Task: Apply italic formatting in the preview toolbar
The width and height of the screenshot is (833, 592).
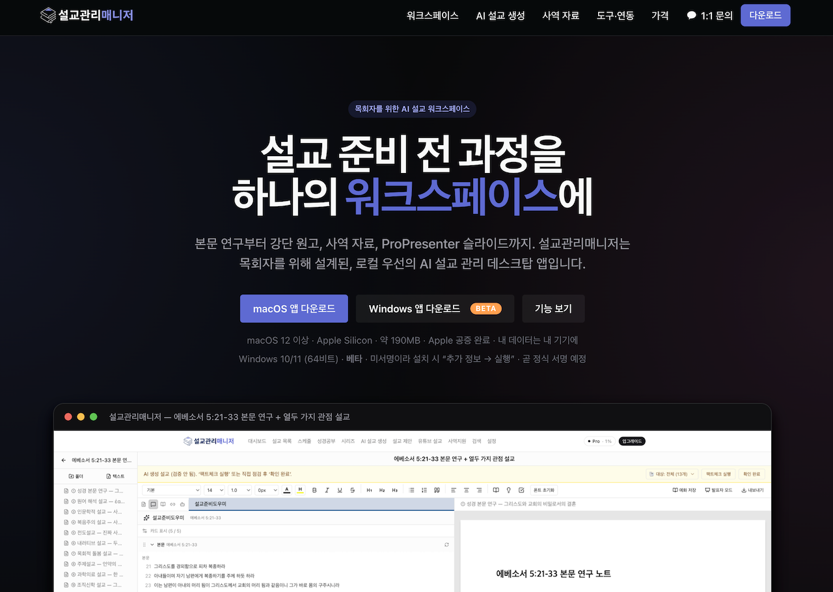Action: 327,490
